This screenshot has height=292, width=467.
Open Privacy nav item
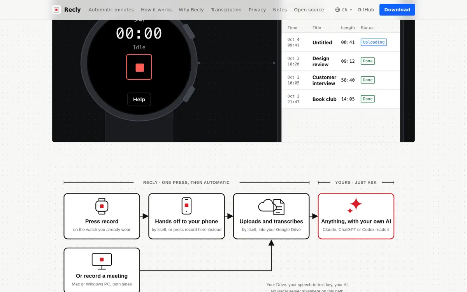tap(257, 10)
